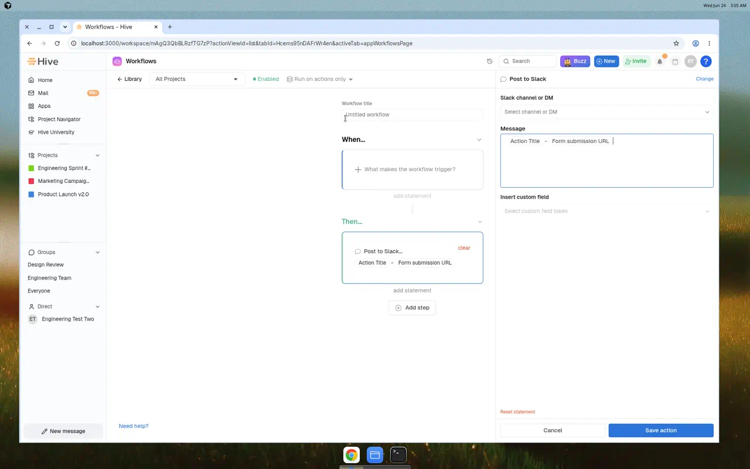Open Run on actions only dropdown
Viewport: 750px width, 469px height.
click(319, 79)
